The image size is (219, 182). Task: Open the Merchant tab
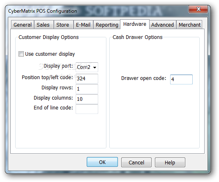pos(189,25)
